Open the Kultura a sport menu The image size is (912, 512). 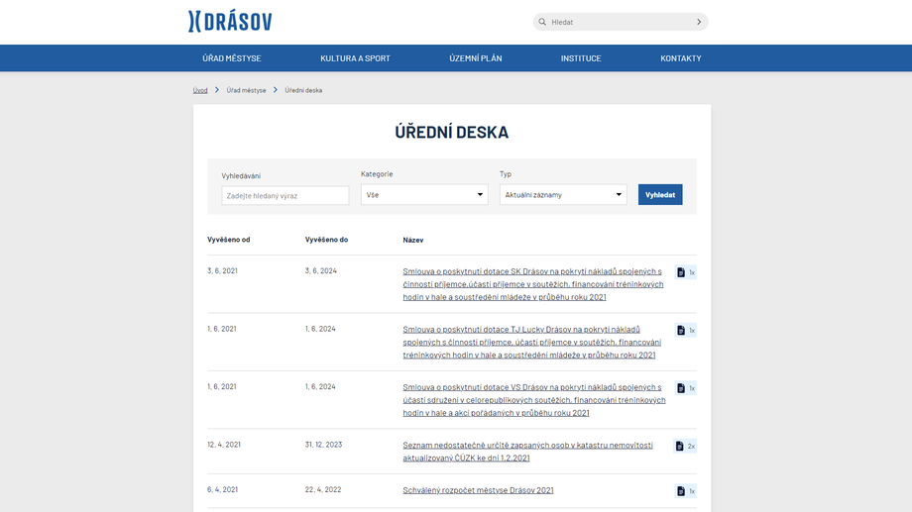point(355,58)
